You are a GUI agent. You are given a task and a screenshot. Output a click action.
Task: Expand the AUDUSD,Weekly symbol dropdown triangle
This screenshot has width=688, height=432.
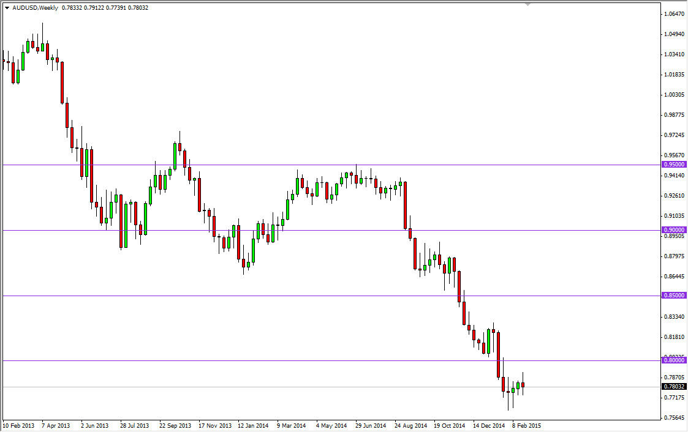[x=6, y=8]
